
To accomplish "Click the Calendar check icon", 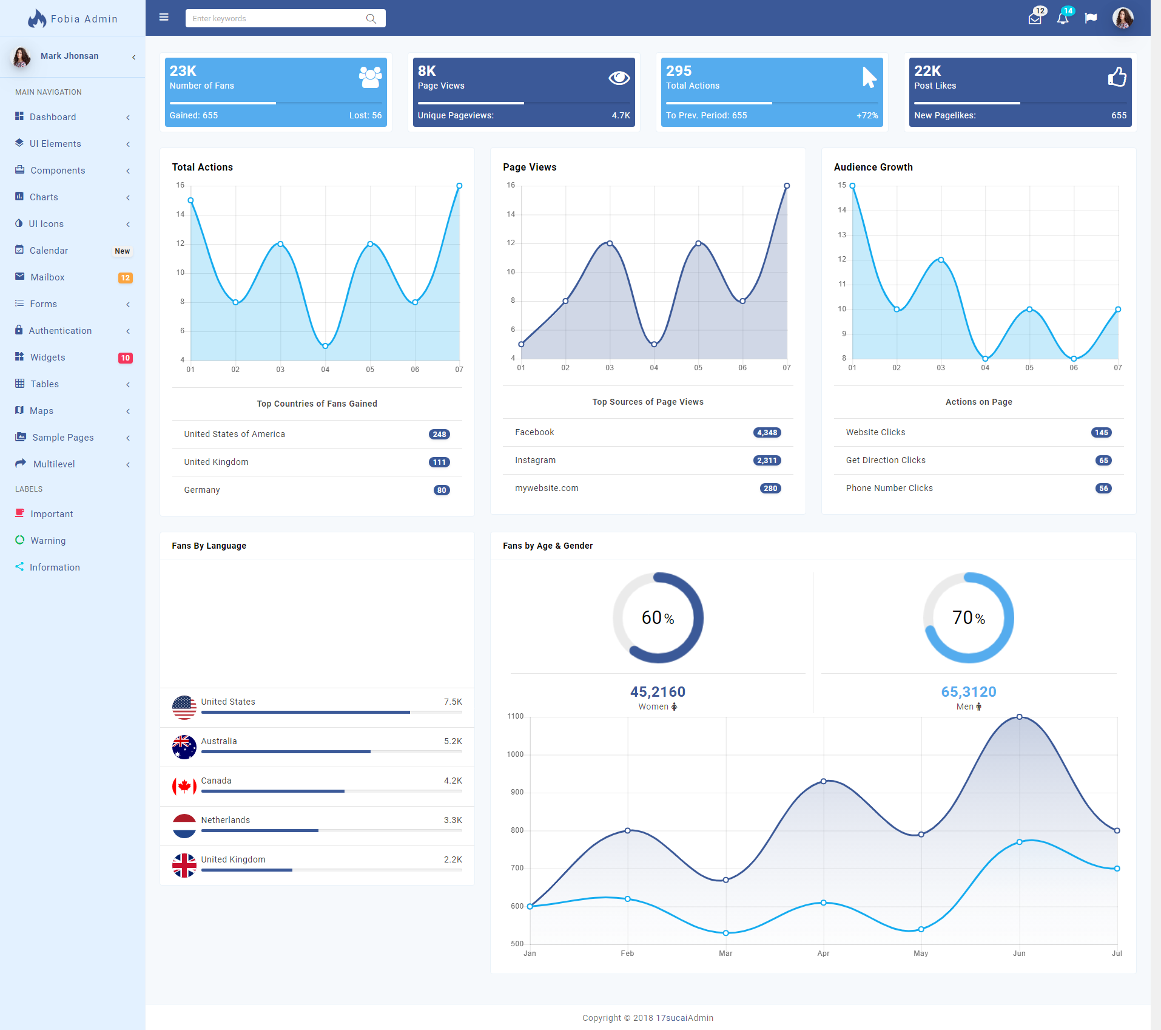I will tap(19, 249).
